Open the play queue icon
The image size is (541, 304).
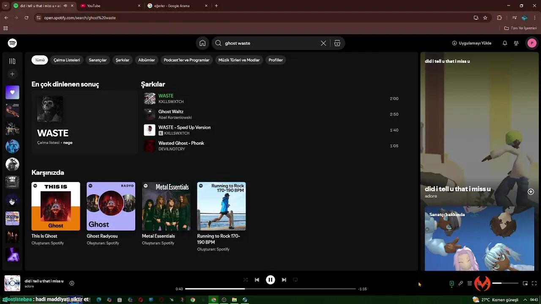coord(470,283)
